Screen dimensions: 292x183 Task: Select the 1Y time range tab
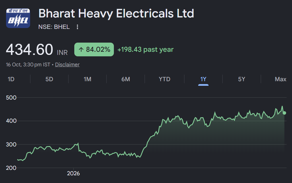click(203, 79)
